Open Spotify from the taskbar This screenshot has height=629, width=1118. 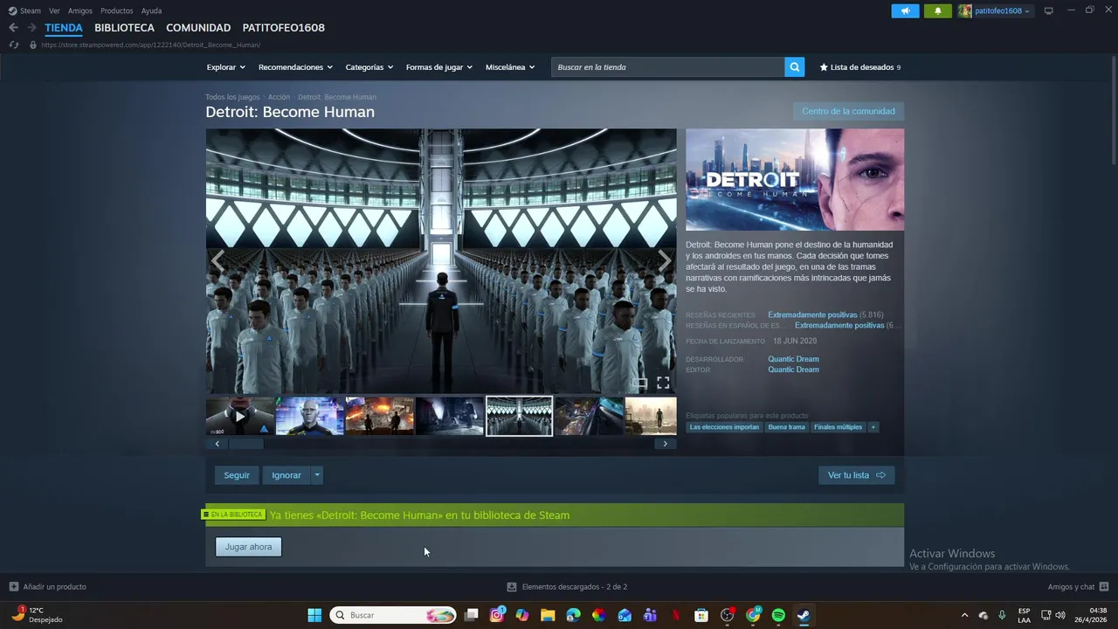[778, 615]
